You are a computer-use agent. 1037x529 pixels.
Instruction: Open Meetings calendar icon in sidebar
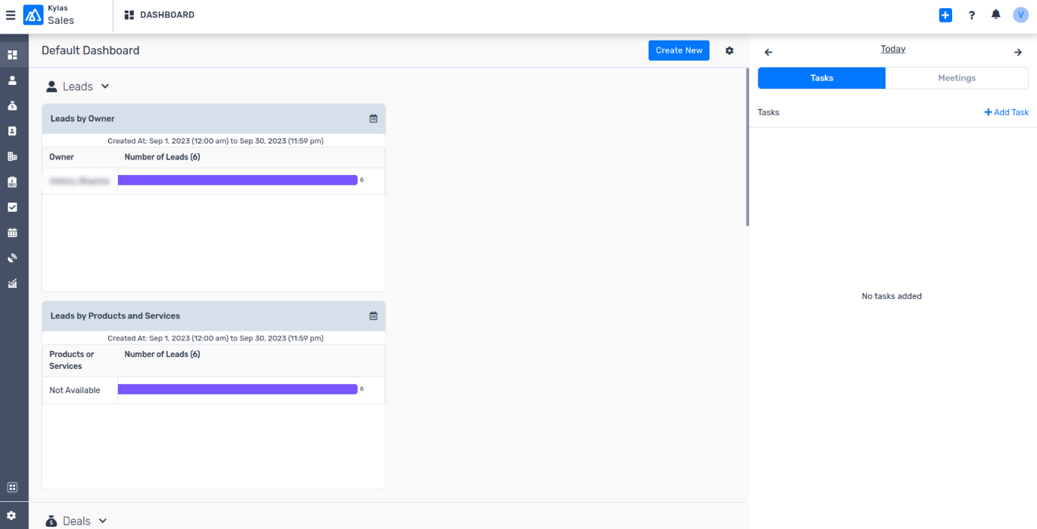tap(12, 233)
